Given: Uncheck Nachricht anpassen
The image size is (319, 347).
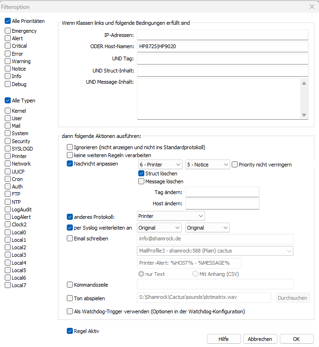Looking at the screenshot, I should pos(70,164).
